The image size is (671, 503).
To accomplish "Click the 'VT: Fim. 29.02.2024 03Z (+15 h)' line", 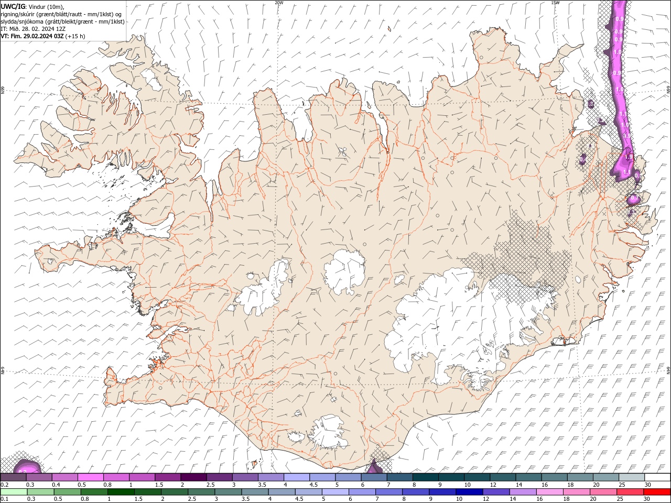I will (x=43, y=36).
